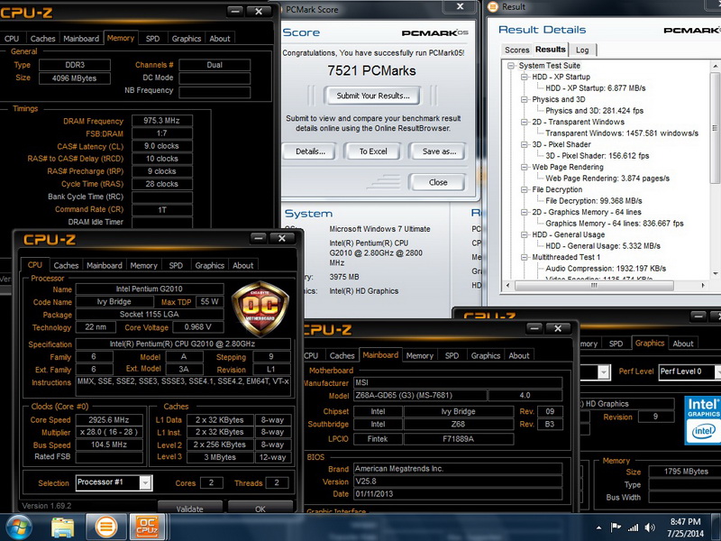The image size is (721, 541).
Task: Click Multiplier value x 28.0 (16 - 28)
Action: [109, 432]
